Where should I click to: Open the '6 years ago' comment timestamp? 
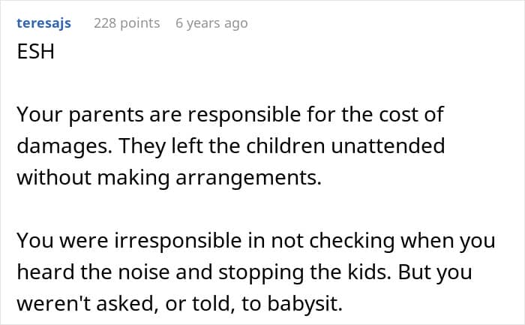pos(211,23)
